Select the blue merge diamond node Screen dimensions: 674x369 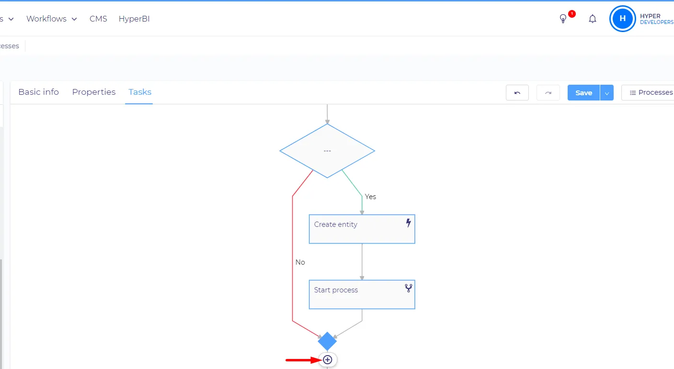[x=327, y=342]
